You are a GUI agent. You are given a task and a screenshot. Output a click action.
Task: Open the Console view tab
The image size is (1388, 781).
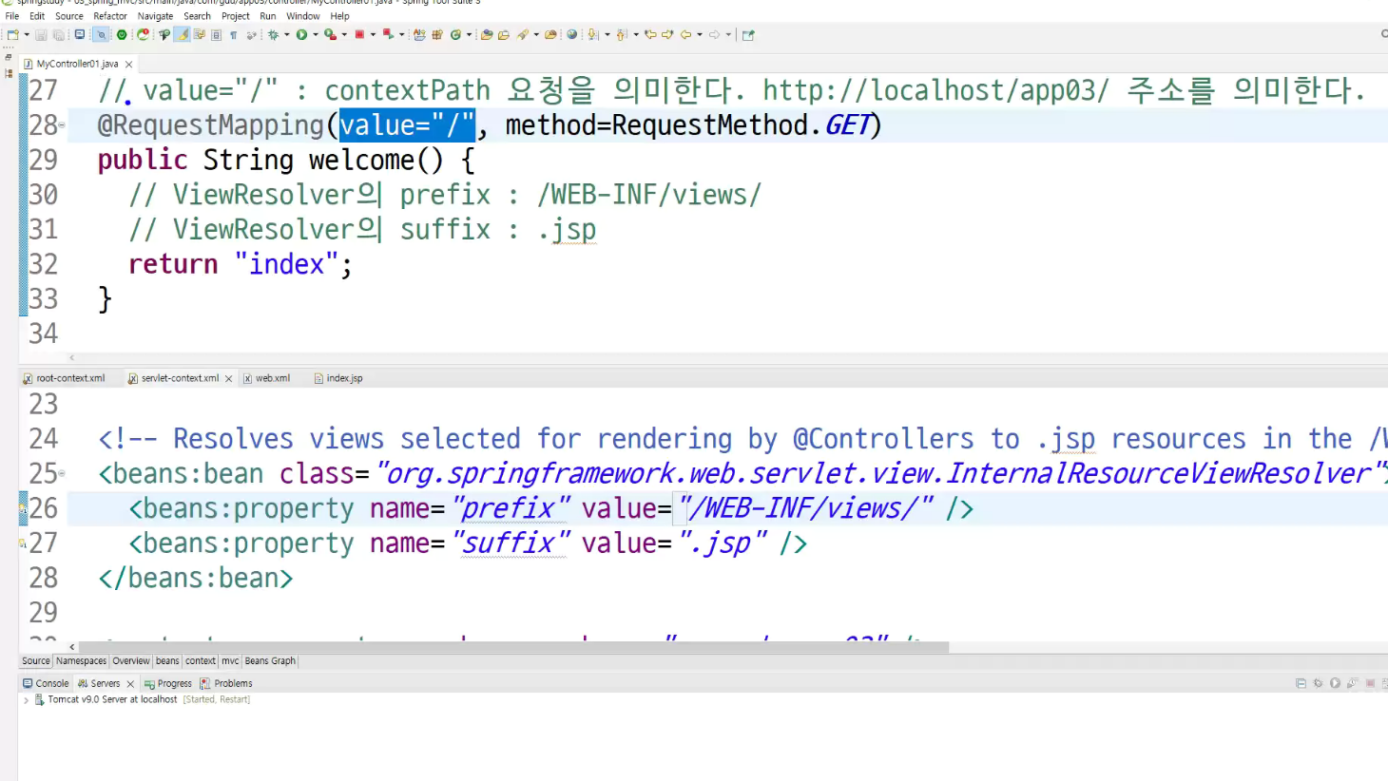tap(46, 683)
